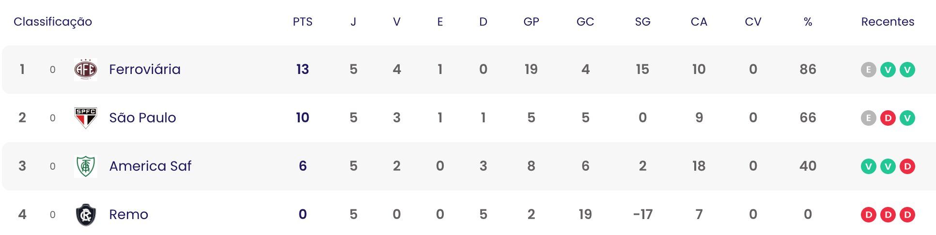Click the São Paulo SPFC crest
Viewport: 936px width, 235px height.
pos(86,118)
